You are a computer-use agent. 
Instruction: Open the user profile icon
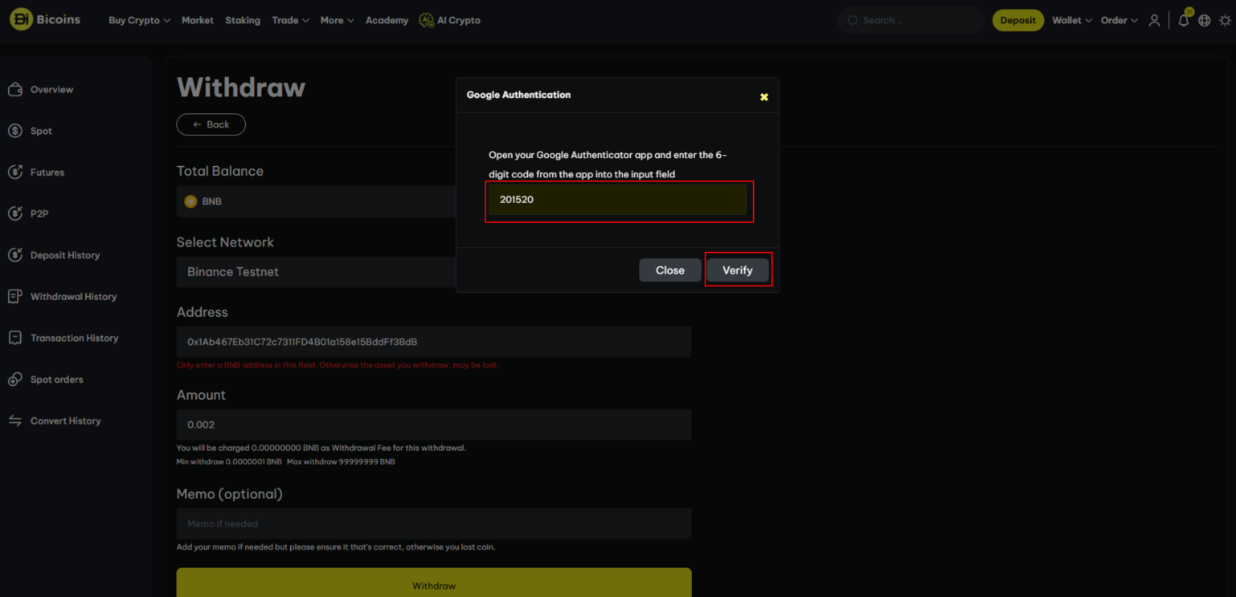point(1154,20)
